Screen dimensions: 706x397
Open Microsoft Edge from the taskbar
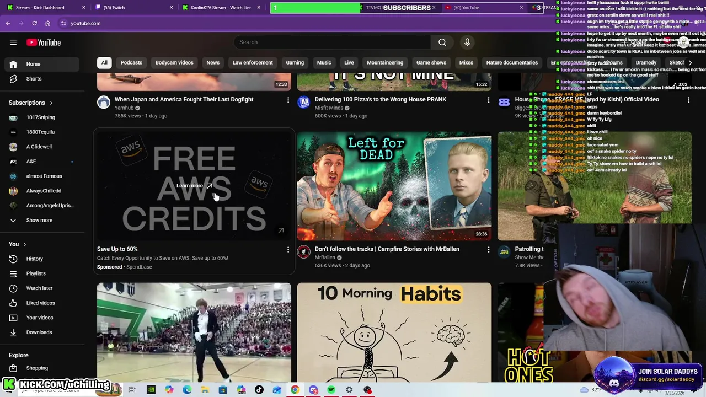tap(187, 390)
